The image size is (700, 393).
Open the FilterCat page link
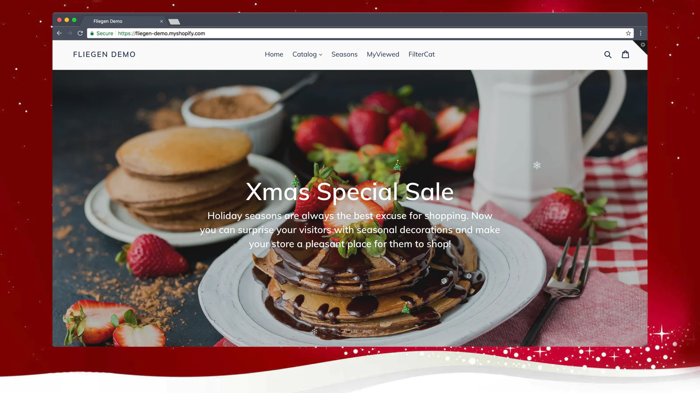click(421, 54)
